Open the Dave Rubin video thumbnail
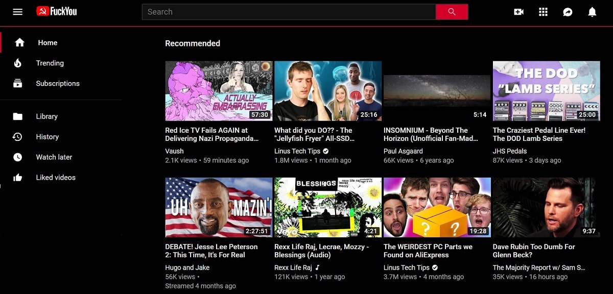Image resolution: width=613 pixels, height=294 pixels. click(547, 207)
